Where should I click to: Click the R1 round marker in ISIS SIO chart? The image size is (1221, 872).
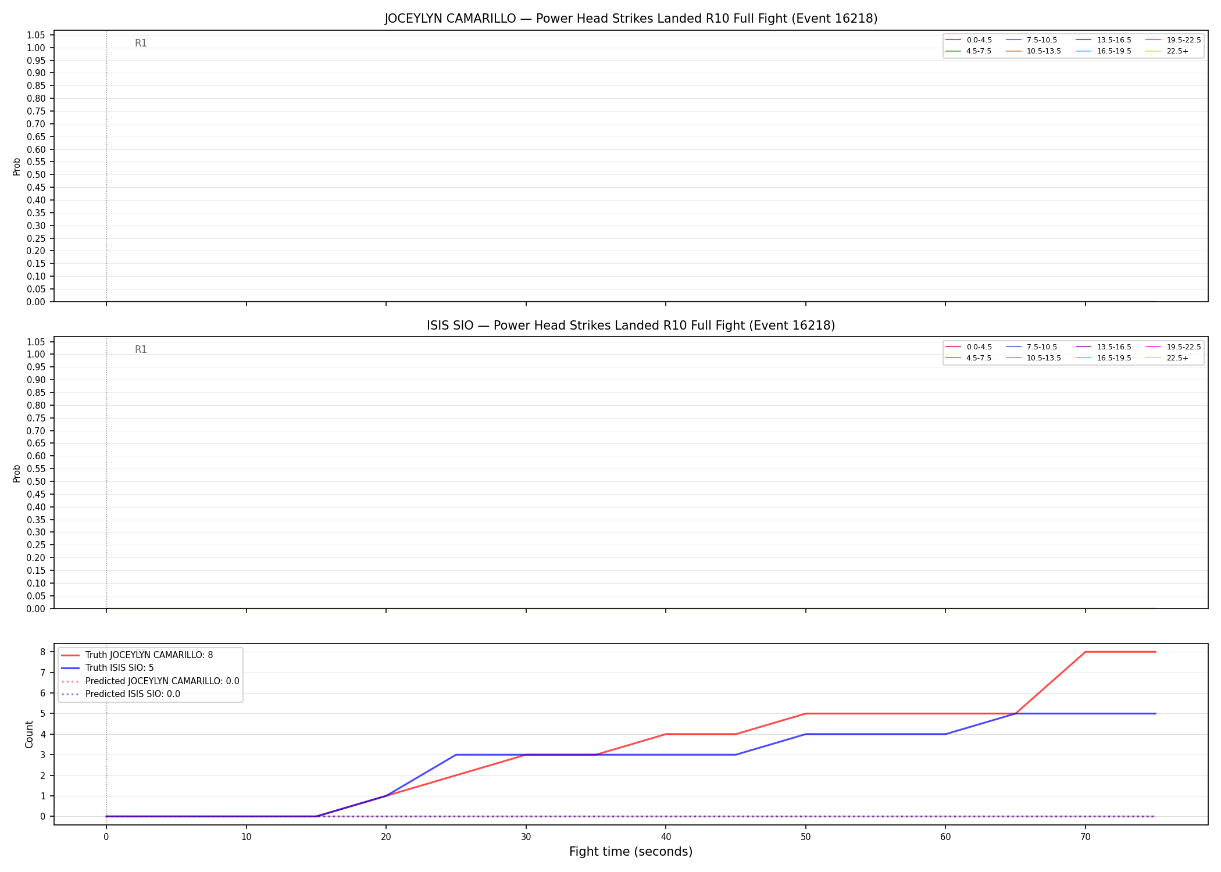tap(141, 350)
